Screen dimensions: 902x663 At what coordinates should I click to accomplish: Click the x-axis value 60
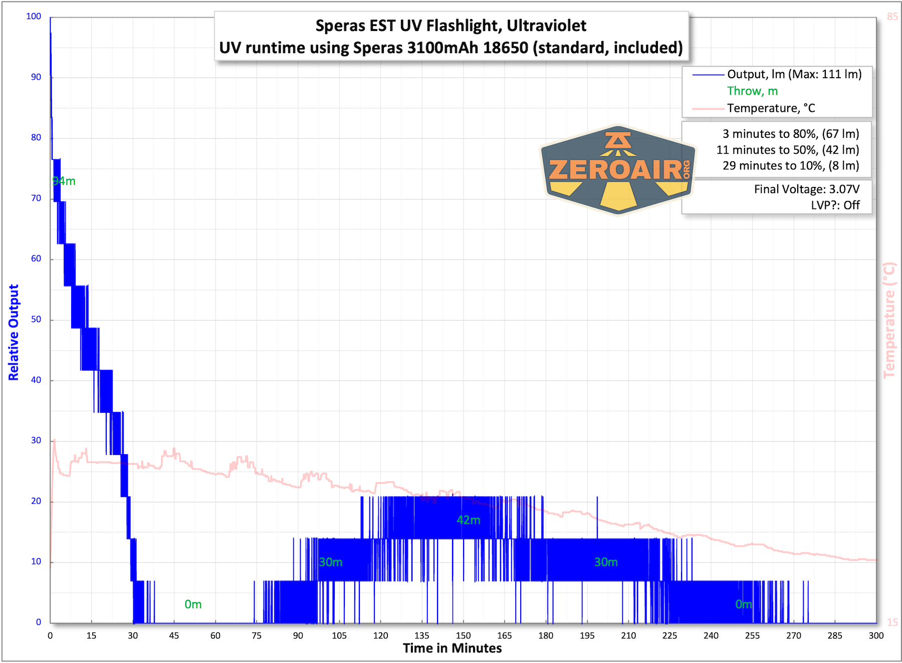tap(215, 635)
